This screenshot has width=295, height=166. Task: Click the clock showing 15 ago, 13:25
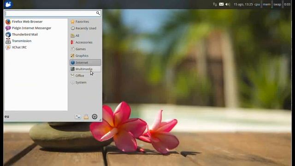tap(243, 4)
